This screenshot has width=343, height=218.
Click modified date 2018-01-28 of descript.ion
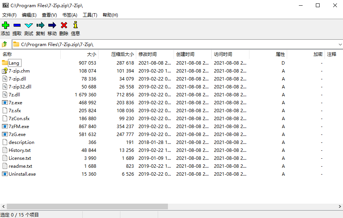click(x=155, y=142)
